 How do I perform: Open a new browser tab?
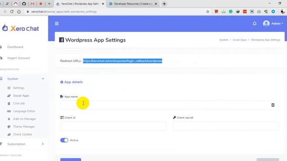click(164, 4)
